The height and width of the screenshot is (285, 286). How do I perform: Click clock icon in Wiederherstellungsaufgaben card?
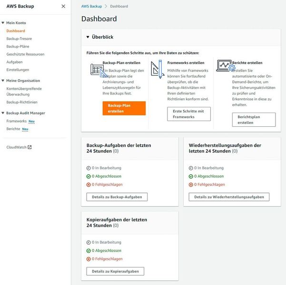191,168
